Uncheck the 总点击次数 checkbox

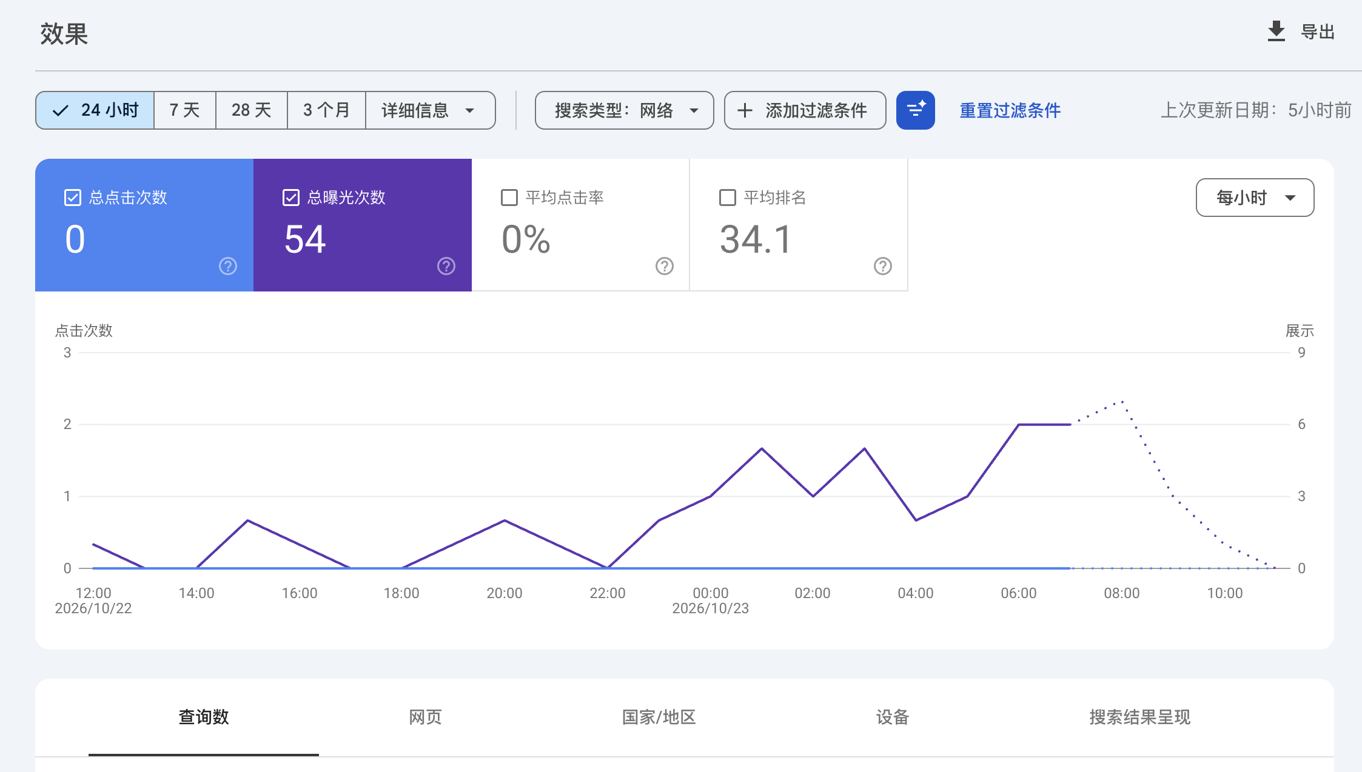click(x=73, y=198)
